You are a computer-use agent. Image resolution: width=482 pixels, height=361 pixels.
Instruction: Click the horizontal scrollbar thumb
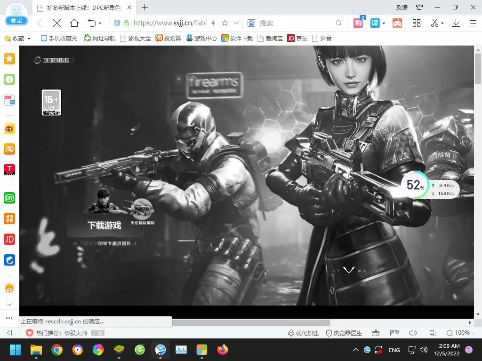251,322
